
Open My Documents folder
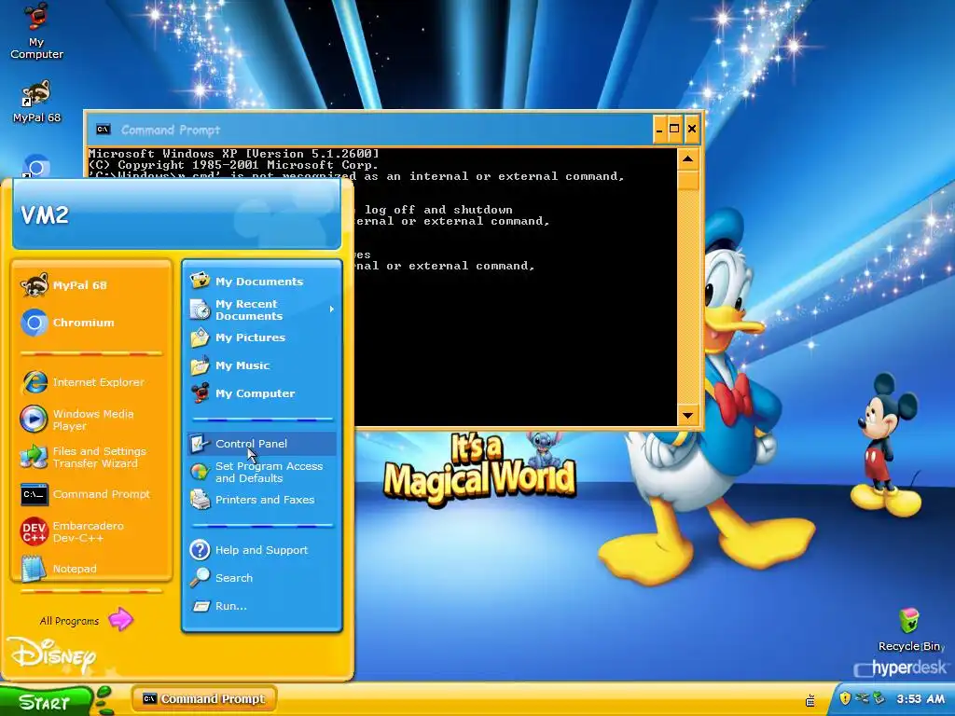pos(262,282)
